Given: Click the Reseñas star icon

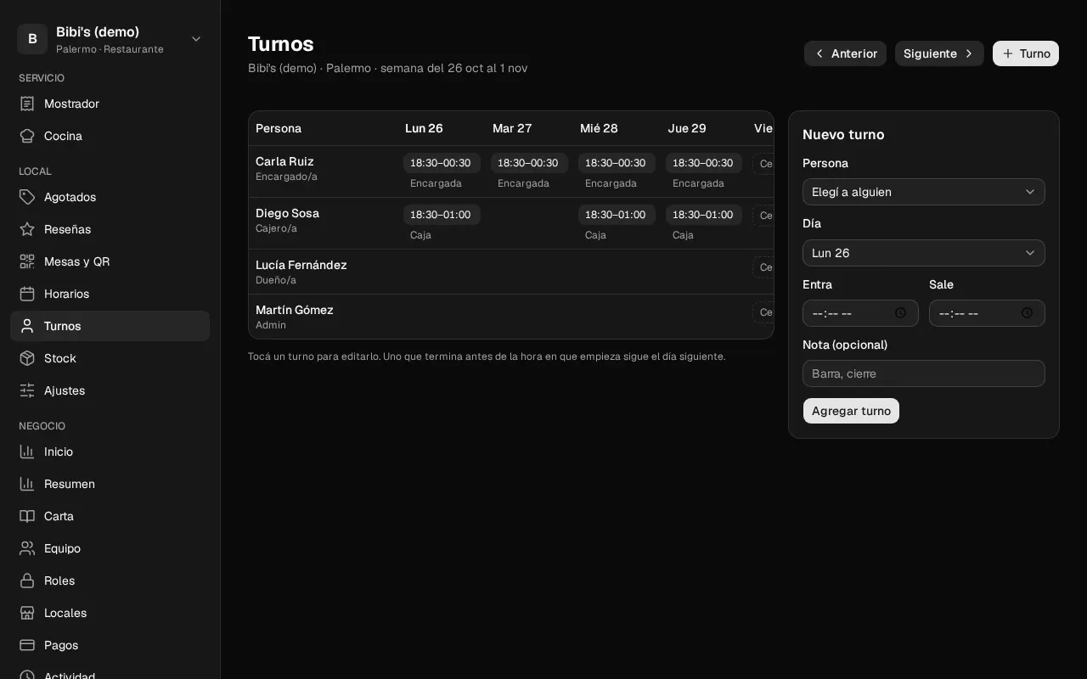Looking at the screenshot, I should [27, 229].
